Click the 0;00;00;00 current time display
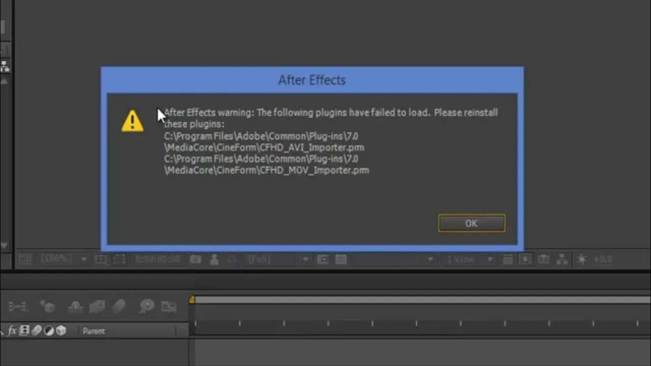The width and height of the screenshot is (651, 366). point(158,259)
